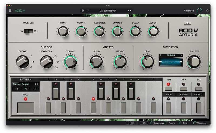Viewport: 216px width, 133px height.
Task: Collapse the panel with the chevron above the logo
Action: [x=187, y=23]
